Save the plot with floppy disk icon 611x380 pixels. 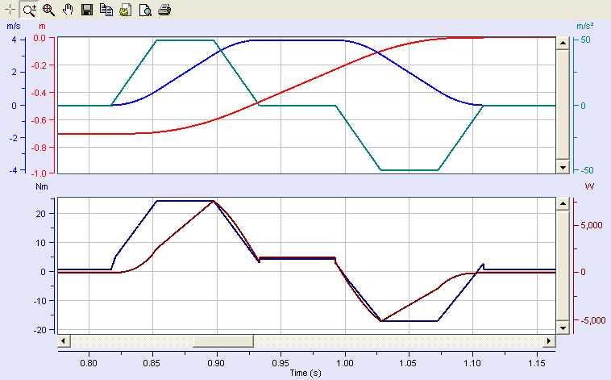[87, 10]
